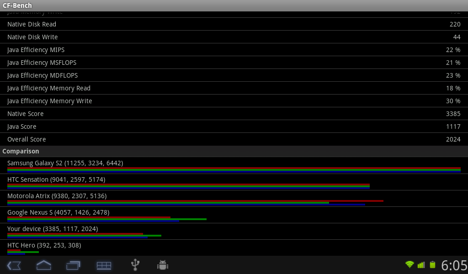Tap the 30 % Memory Write efficiency value

click(453, 101)
